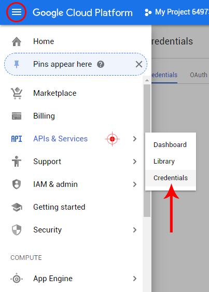This screenshot has height=292, width=209.
Task: Expand the APIs & Services submenu arrow
Action: point(135,139)
